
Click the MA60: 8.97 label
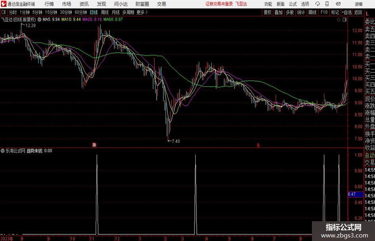[x=113, y=19]
